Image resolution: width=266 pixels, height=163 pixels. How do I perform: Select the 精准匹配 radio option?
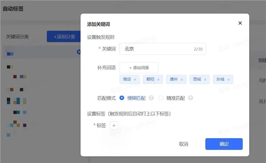tap(161, 98)
